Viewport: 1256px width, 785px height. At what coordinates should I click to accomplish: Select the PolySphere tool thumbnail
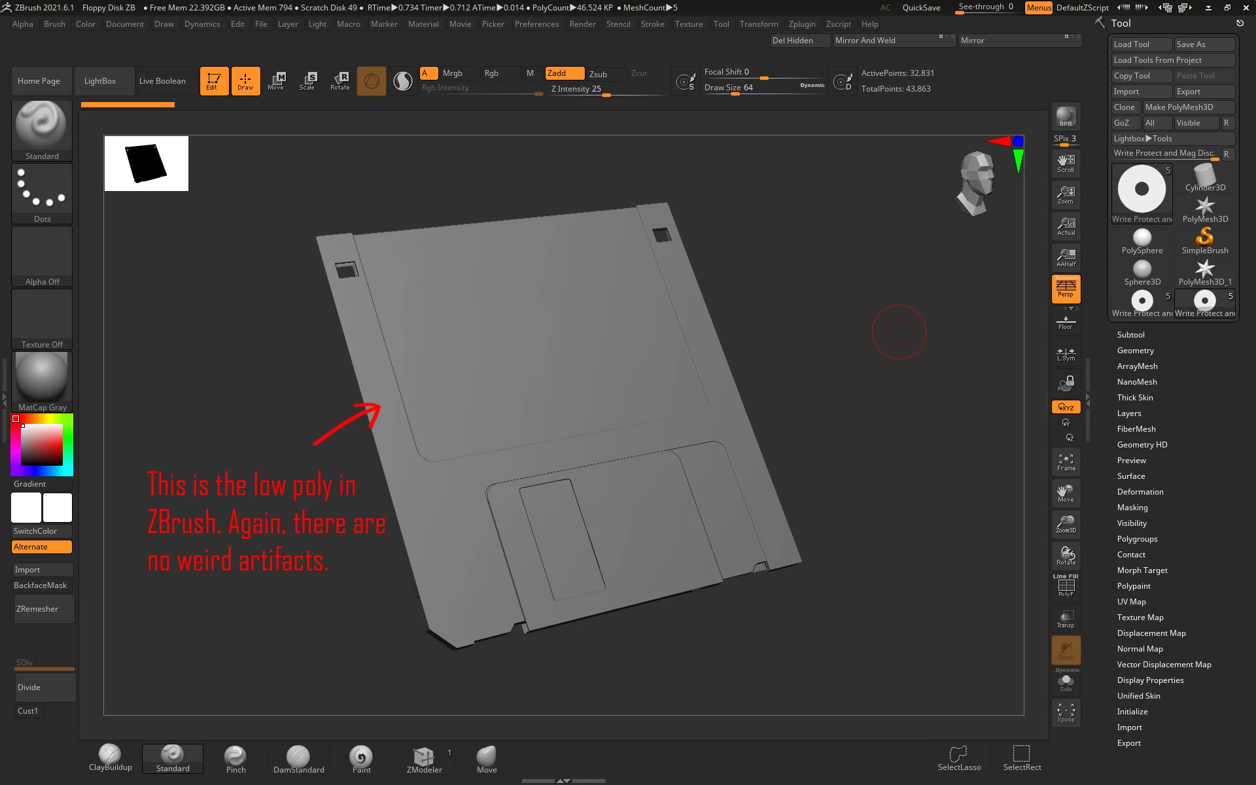[x=1142, y=240]
